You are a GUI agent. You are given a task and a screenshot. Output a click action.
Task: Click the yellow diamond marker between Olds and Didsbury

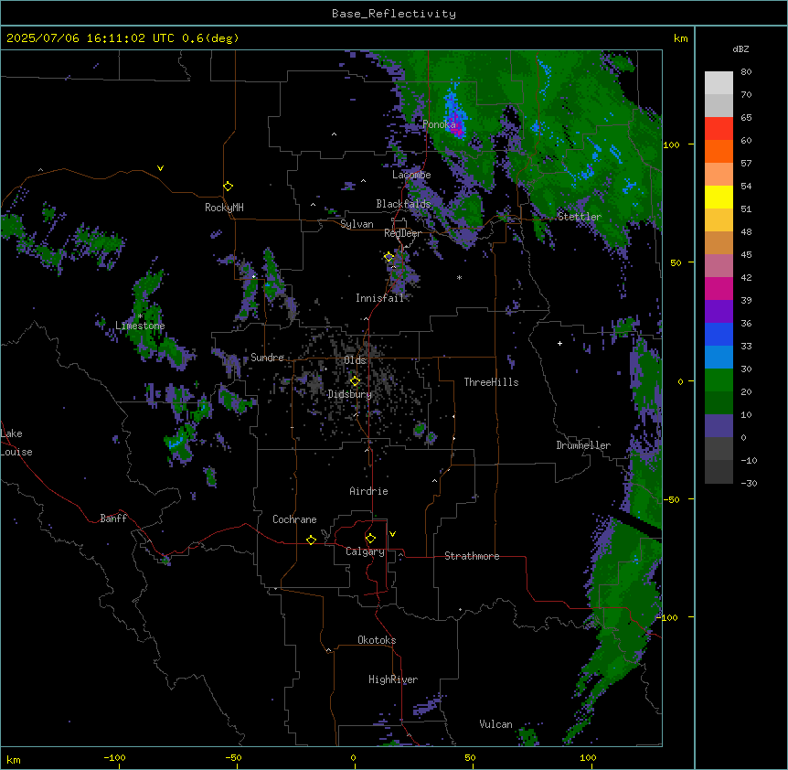tap(355, 381)
